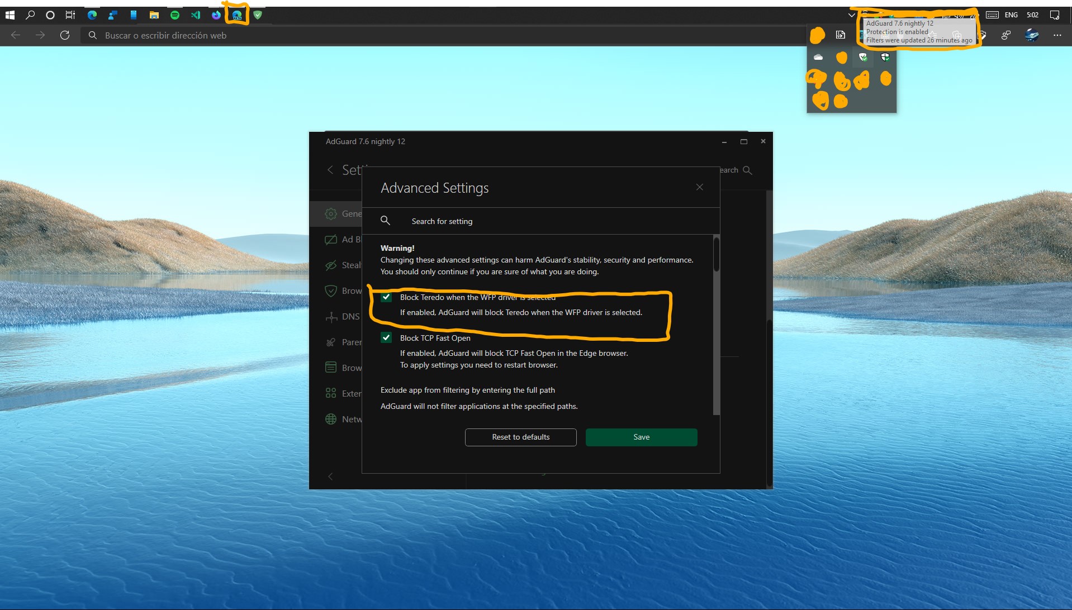Change ENG input language

[1011, 15]
